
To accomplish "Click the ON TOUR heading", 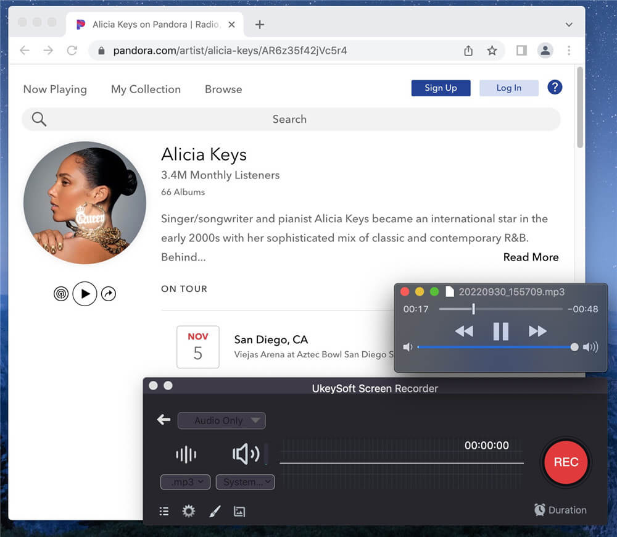I will [x=184, y=289].
